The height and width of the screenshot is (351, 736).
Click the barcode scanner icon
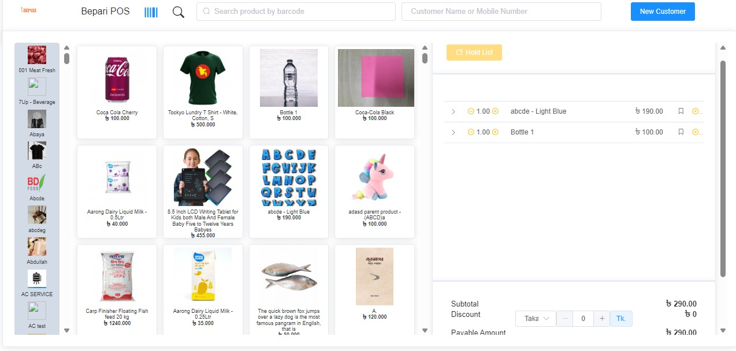[x=151, y=12]
